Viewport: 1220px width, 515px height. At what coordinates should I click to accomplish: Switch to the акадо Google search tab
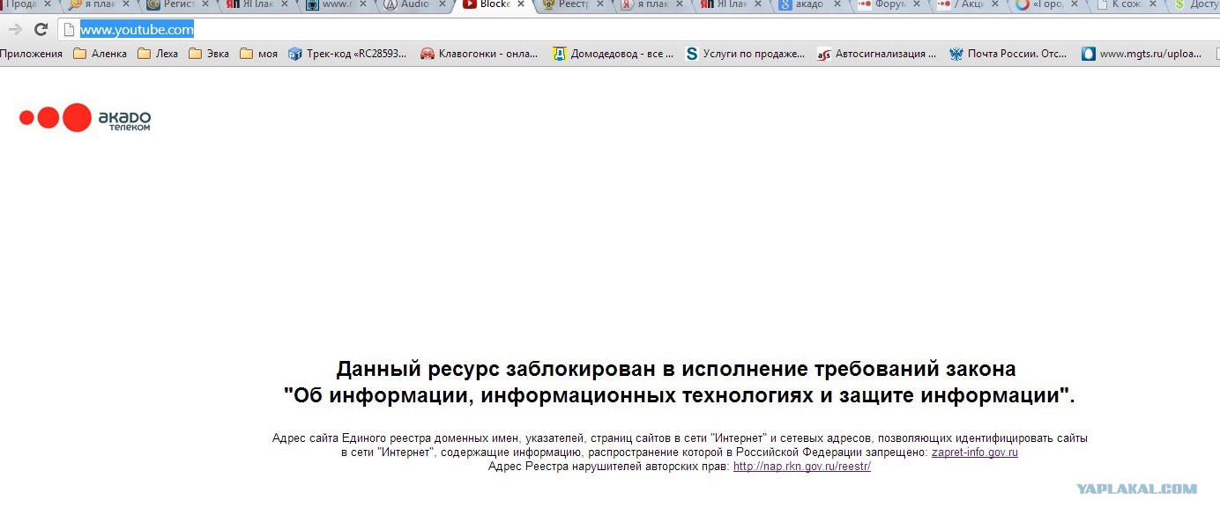pyautogui.click(x=807, y=4)
